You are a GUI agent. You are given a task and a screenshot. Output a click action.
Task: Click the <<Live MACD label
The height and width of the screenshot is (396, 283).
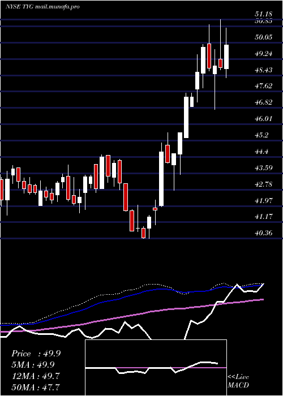click(238, 381)
